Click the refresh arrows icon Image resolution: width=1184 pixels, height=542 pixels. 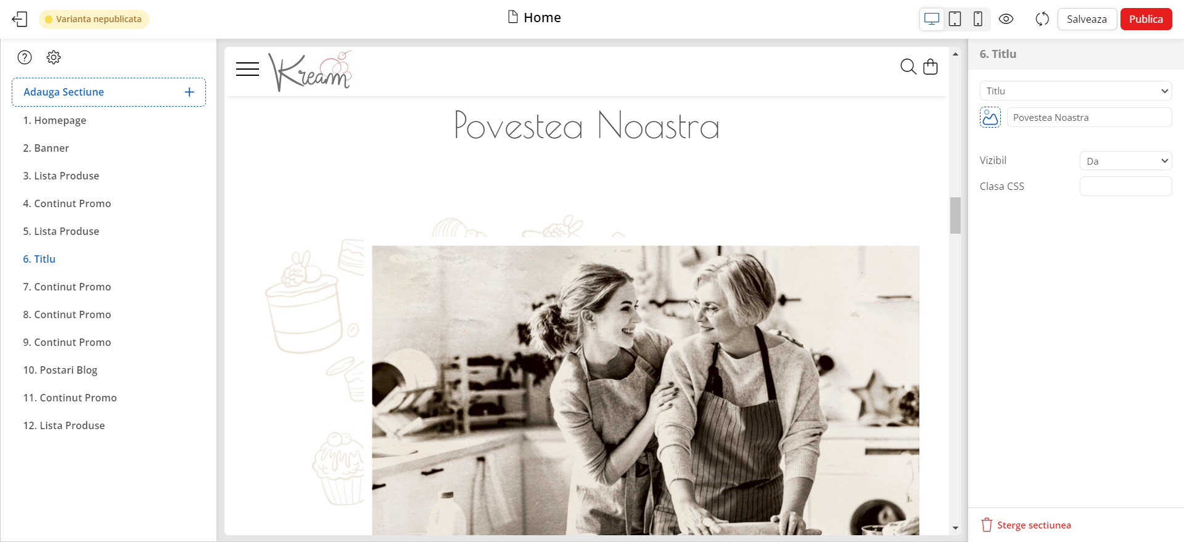pos(1042,19)
